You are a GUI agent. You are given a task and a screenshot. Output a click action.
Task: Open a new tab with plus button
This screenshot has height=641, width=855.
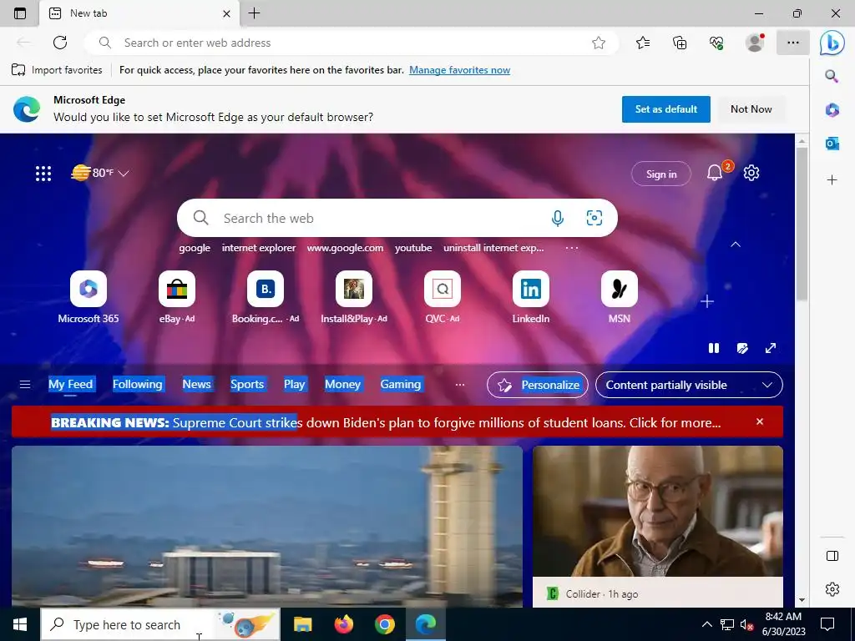[254, 13]
